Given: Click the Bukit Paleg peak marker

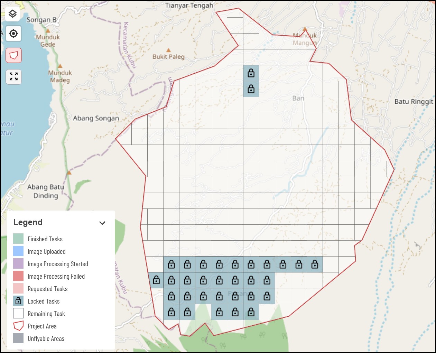Looking at the screenshot, I should 168,50.
